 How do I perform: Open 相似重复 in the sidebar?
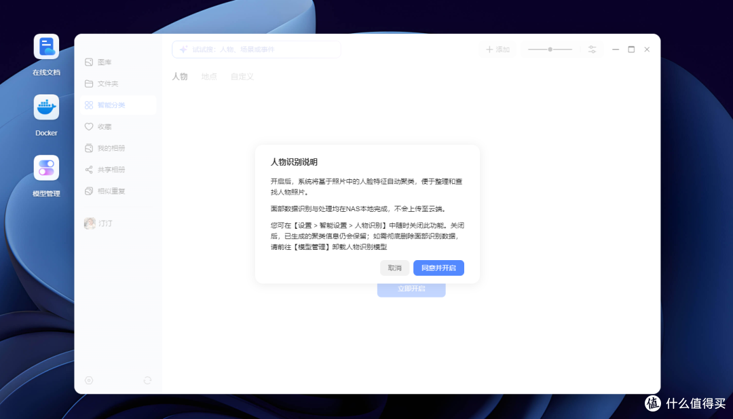(x=118, y=192)
